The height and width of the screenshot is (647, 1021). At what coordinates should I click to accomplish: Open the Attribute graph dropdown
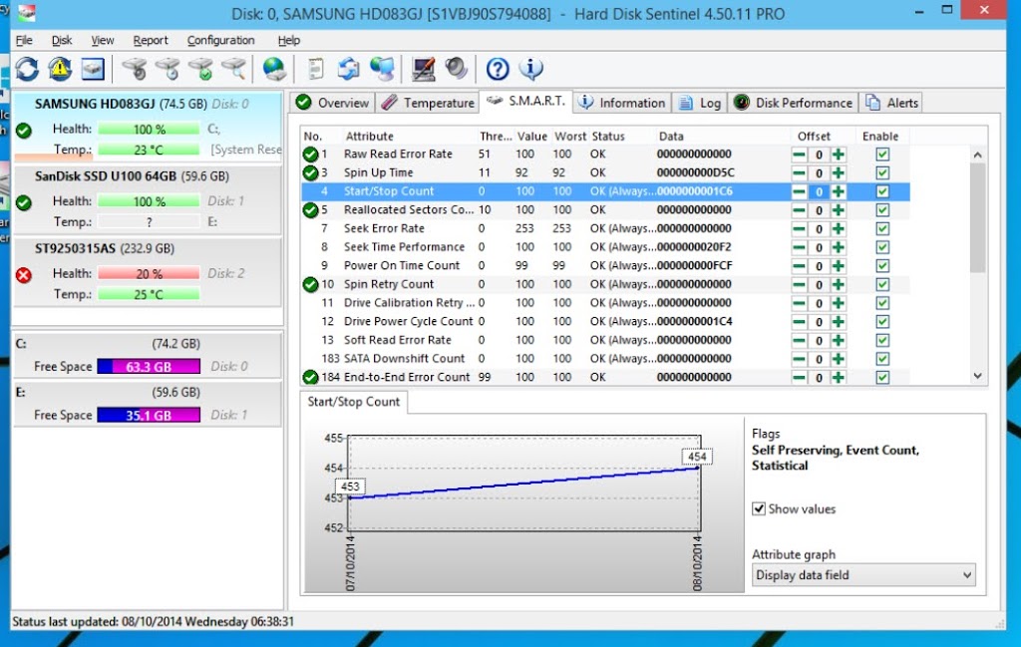pyautogui.click(x=862, y=575)
